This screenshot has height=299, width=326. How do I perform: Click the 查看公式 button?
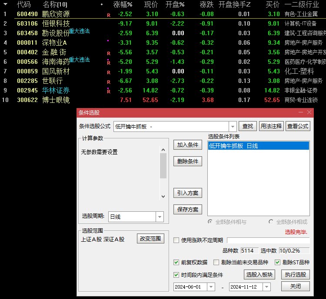[298, 126]
